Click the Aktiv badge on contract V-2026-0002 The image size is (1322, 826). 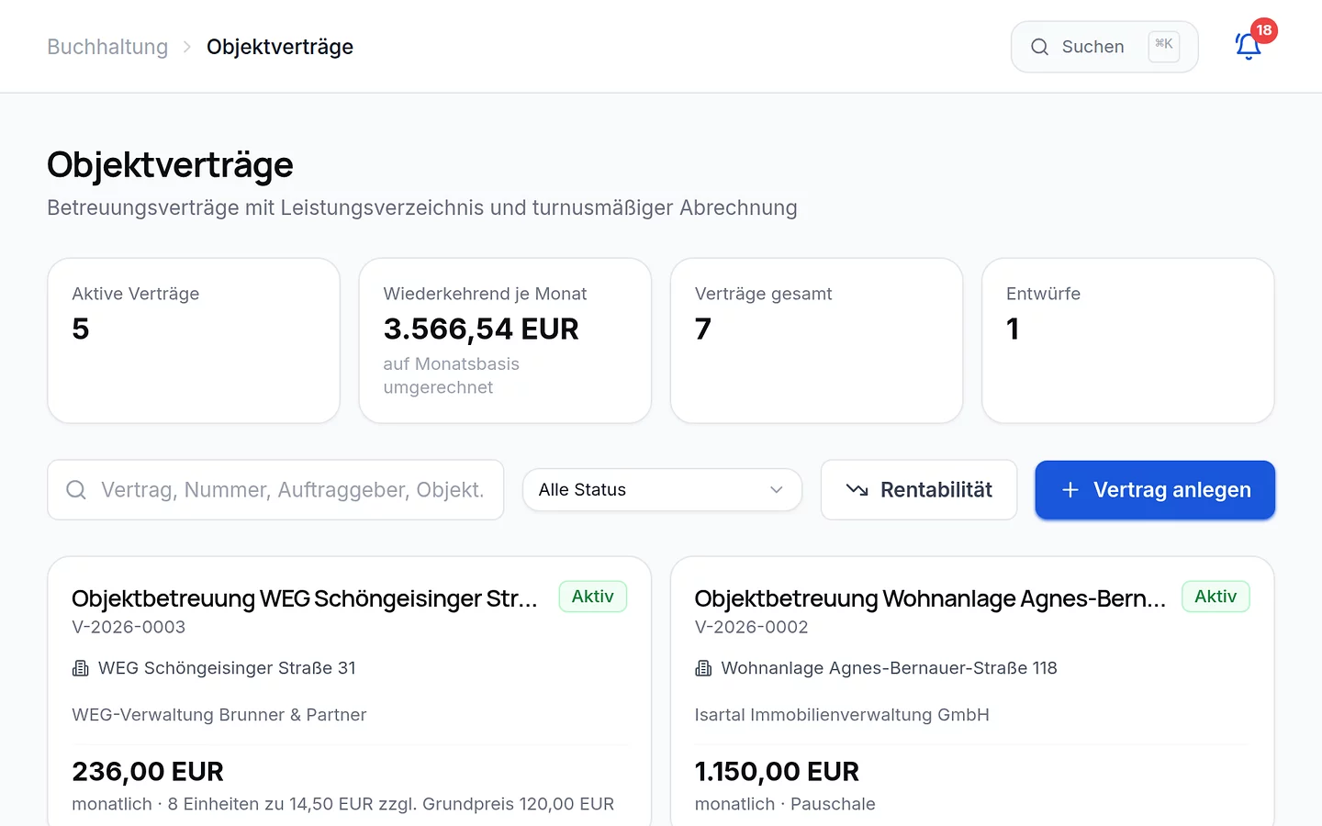click(1216, 597)
